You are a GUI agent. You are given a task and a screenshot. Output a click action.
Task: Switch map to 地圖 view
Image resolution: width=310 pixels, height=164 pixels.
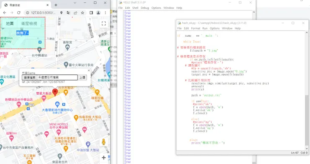10,23
